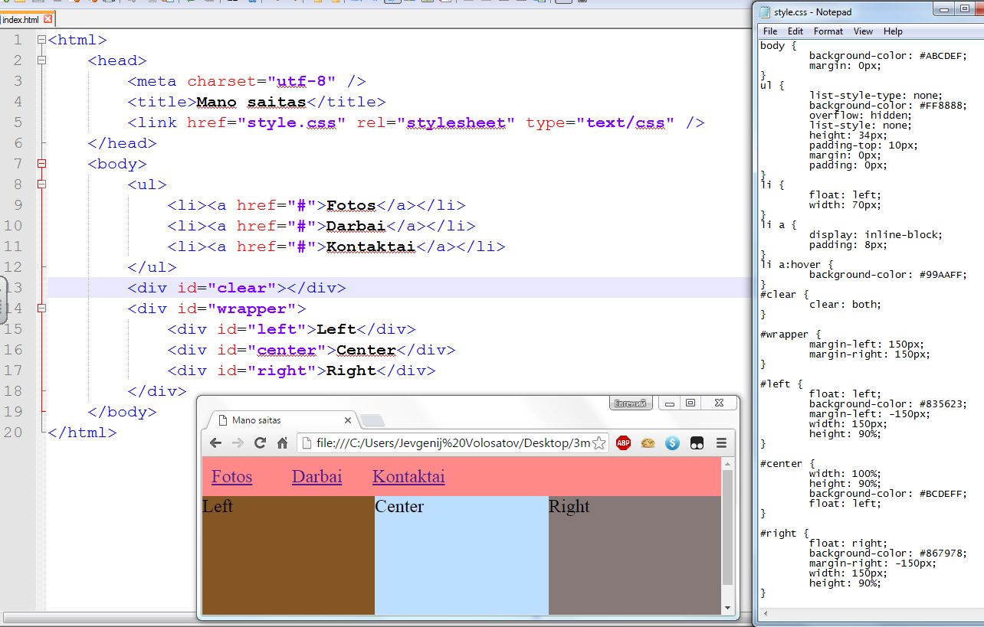Collapse the head fold on line 2
Screen dimensions: 984x627
click(x=41, y=60)
